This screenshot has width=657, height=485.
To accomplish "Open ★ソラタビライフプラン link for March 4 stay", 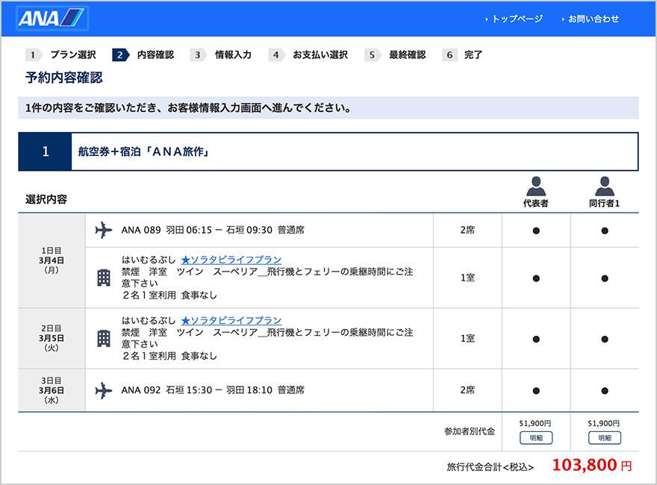I will coord(231,260).
